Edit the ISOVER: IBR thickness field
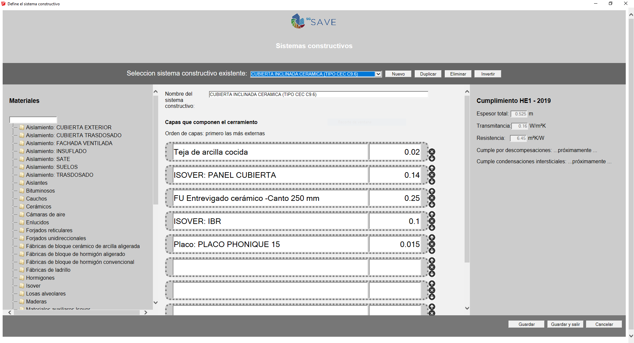This screenshot has height=343, width=634. (395, 221)
